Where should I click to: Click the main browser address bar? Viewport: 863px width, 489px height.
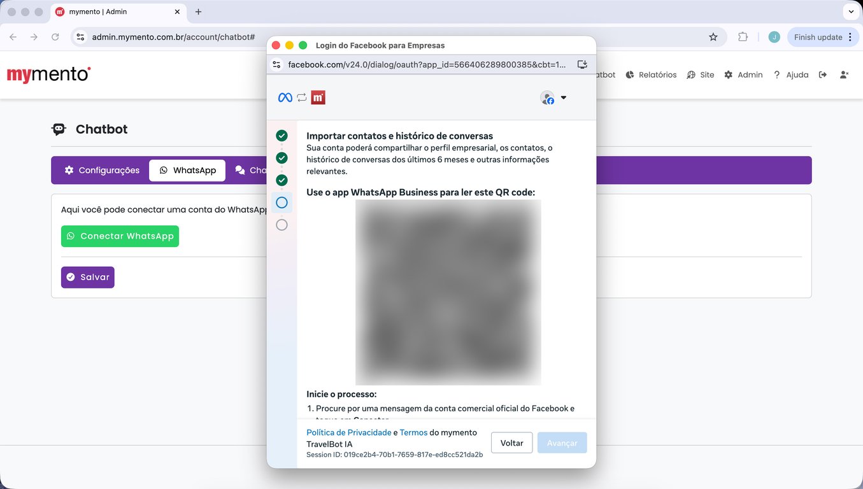(399, 37)
